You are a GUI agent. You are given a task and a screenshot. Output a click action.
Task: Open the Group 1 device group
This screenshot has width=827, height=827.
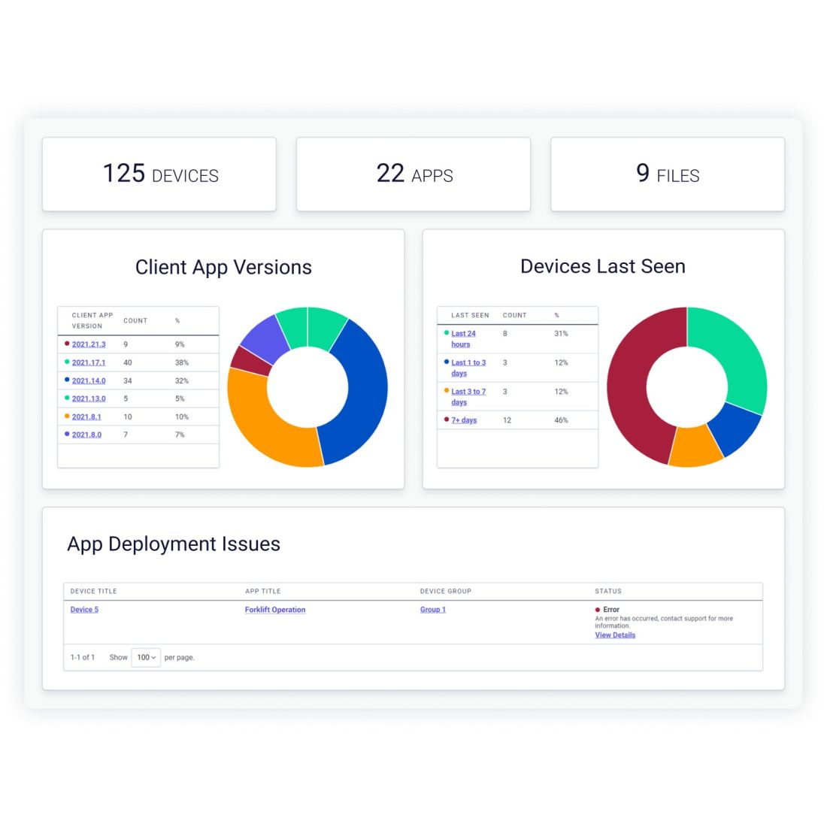pos(433,610)
